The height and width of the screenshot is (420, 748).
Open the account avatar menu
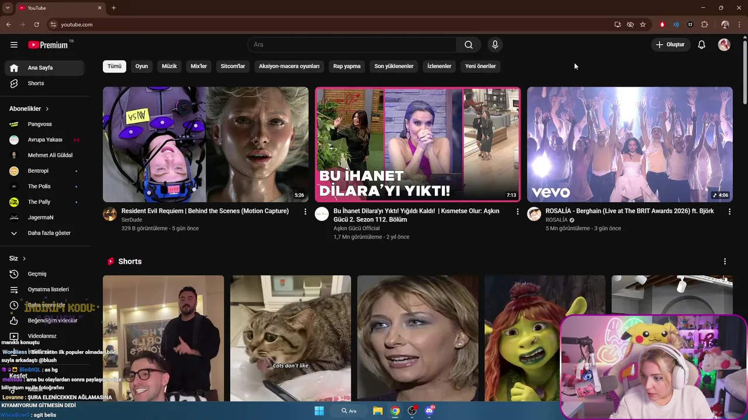(724, 45)
